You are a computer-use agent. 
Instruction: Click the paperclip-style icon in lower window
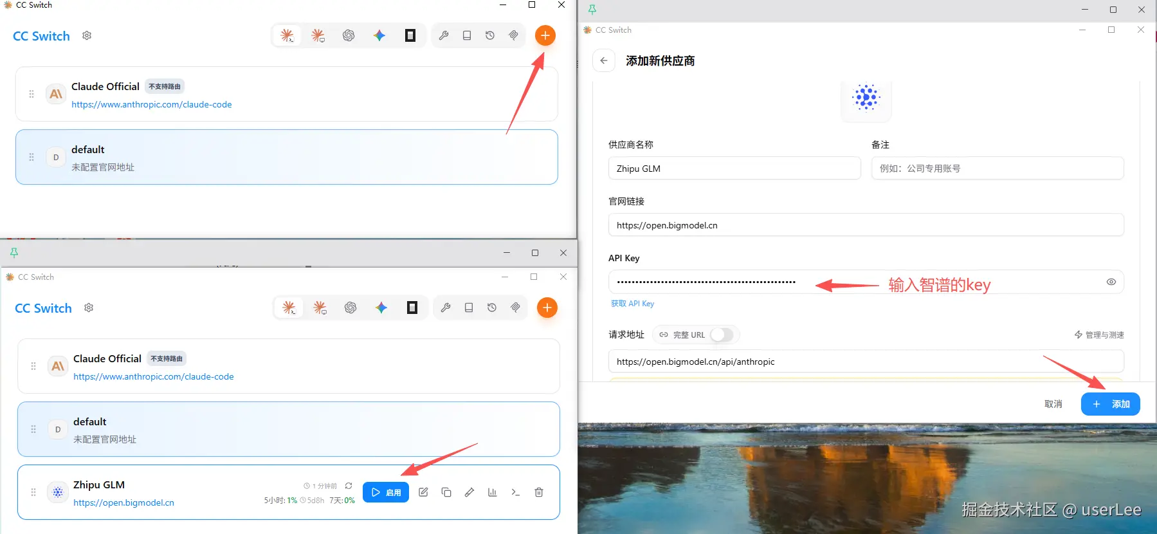515,308
